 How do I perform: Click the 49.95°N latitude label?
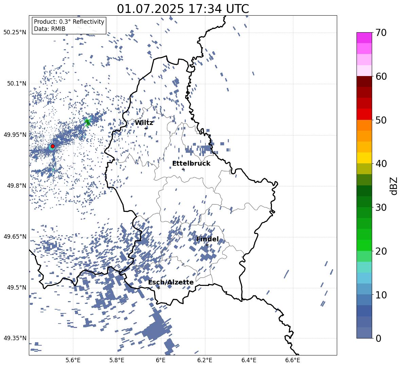pos(15,135)
